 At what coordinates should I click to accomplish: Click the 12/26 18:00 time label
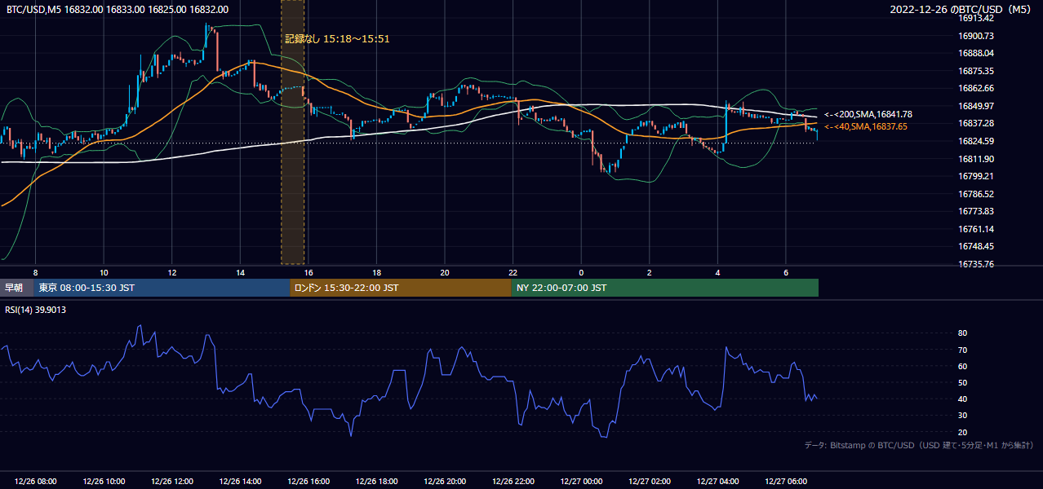(376, 482)
